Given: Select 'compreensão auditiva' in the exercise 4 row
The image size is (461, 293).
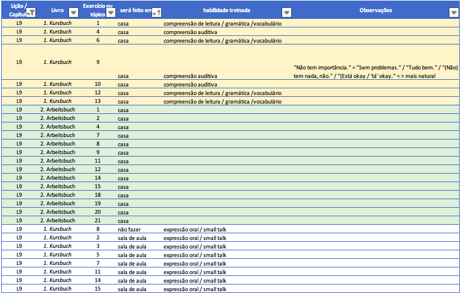Looking at the screenshot, I should [190, 32].
